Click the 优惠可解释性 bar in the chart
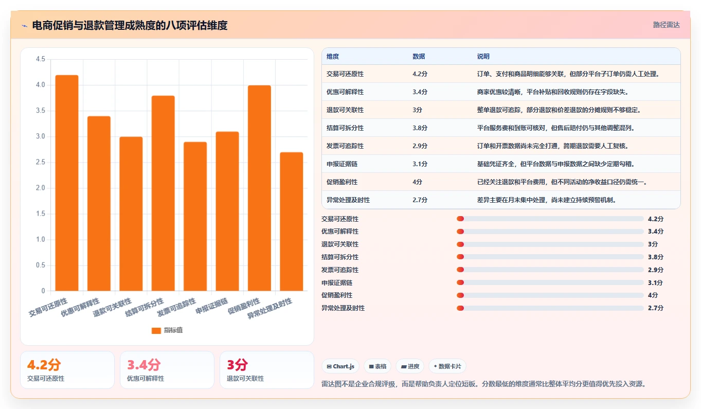The image size is (701, 409). click(x=99, y=204)
